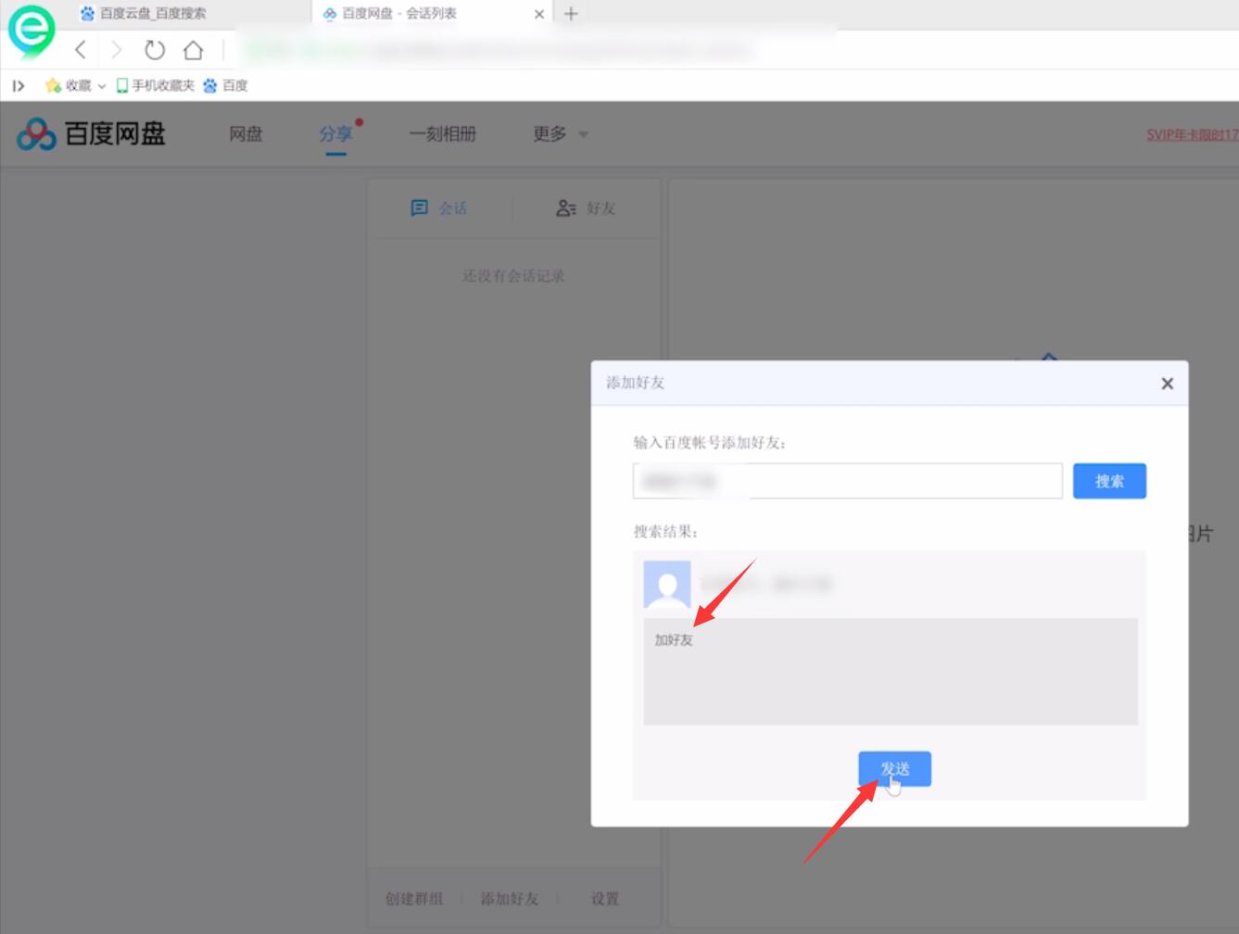Open 设置 at panel bottom

pos(605,899)
